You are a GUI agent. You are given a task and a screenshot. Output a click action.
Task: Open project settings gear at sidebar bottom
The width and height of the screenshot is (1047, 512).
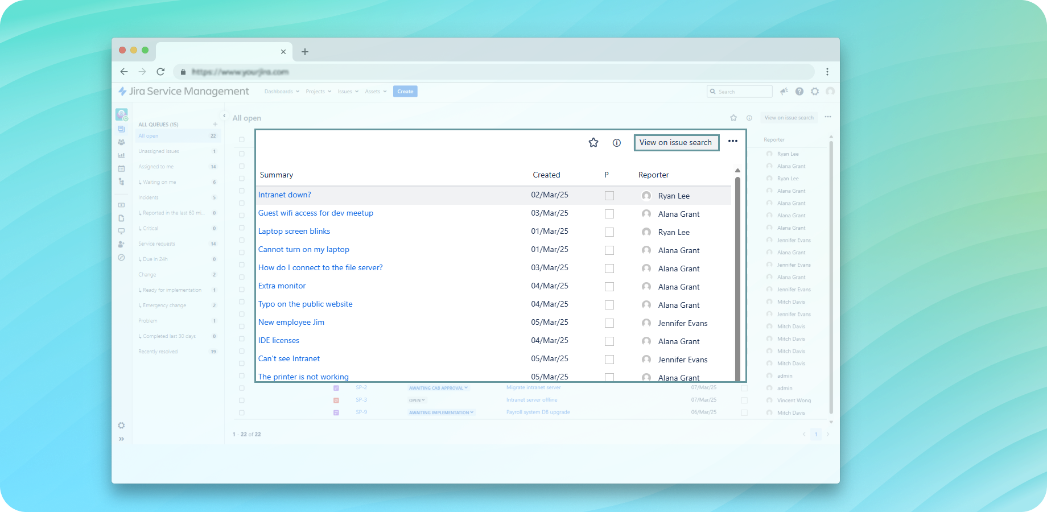(121, 426)
